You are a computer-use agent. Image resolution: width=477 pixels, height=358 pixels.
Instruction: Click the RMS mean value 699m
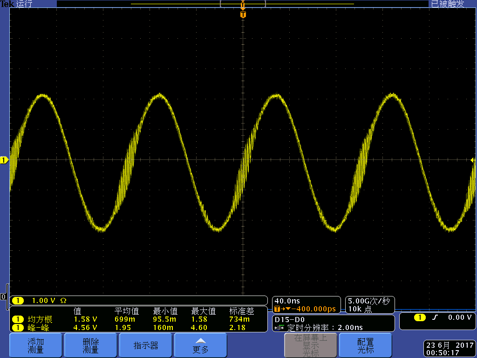[125, 319]
